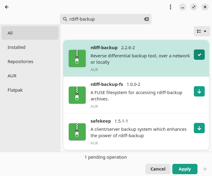Screen dimensions: 212x176
Task: Click the rdiff-backup-fs package icon
Action: click(x=77, y=95)
